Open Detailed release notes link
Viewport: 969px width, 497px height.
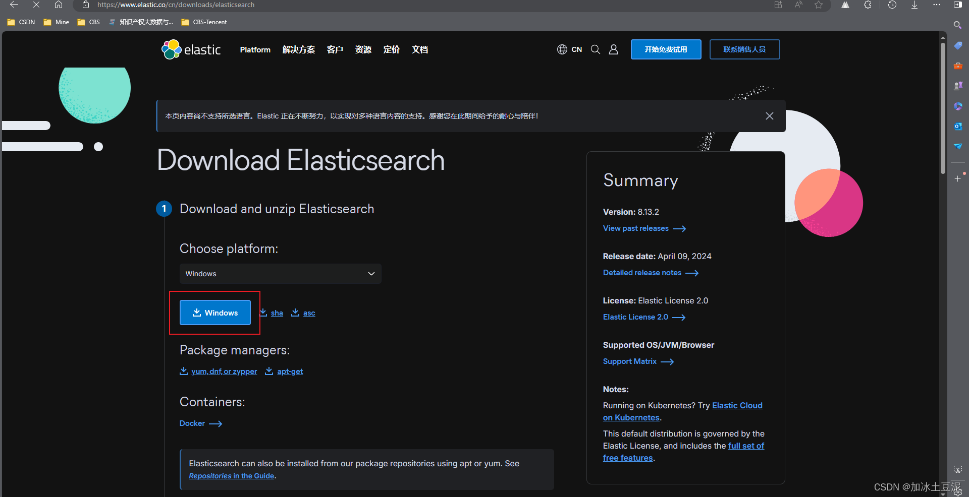651,273
